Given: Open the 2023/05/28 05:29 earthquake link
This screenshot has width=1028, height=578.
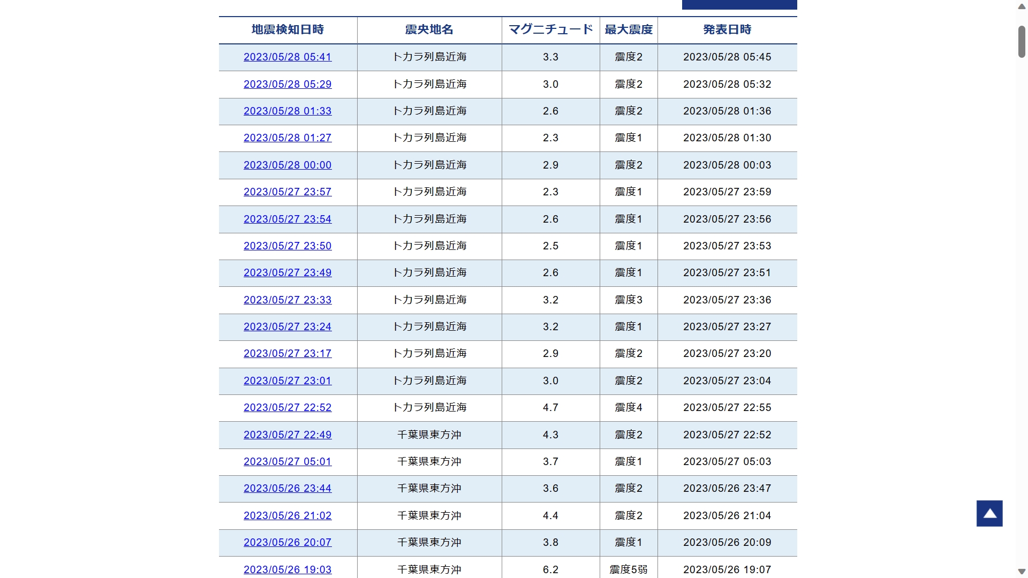Looking at the screenshot, I should coord(288,84).
